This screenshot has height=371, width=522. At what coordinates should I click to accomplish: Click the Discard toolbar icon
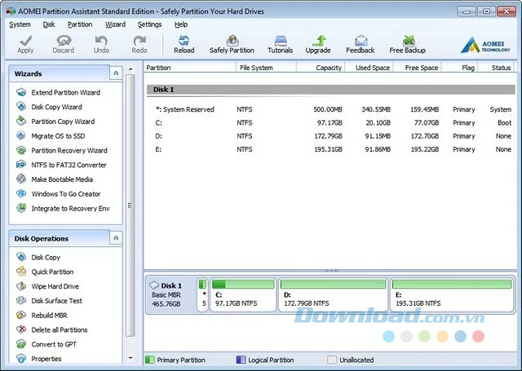64,45
